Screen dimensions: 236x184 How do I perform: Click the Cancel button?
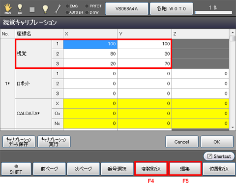pyautogui.click(x=182, y=142)
